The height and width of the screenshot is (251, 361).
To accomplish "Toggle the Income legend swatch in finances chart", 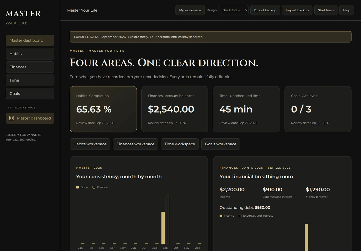I will point(221,216).
